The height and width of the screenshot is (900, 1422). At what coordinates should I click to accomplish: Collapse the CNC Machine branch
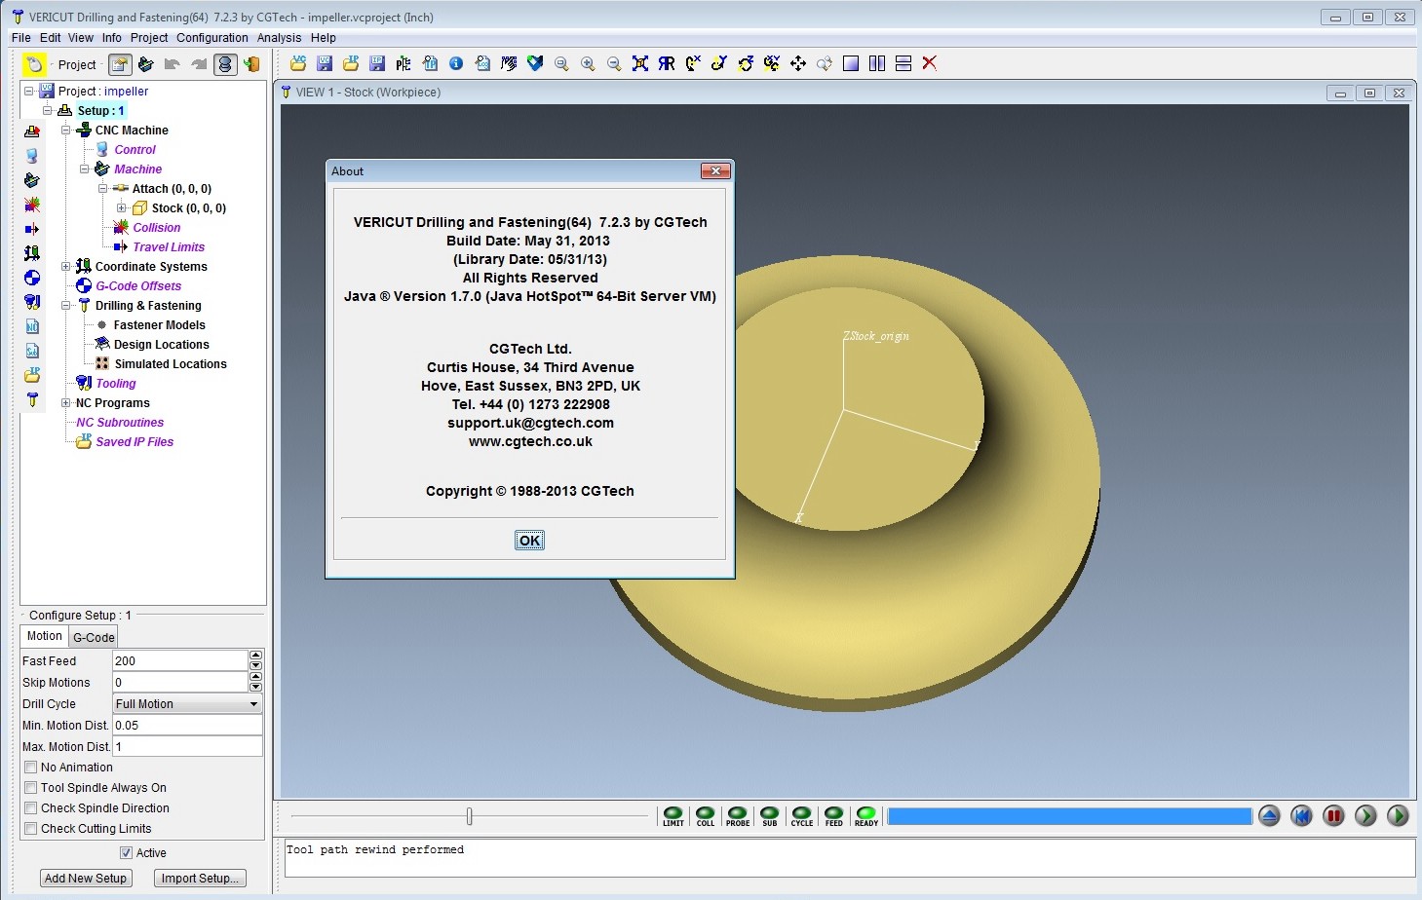coord(66,131)
